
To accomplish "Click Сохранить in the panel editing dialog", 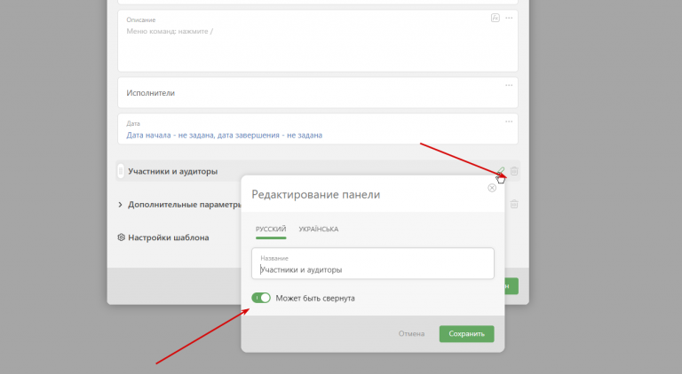I will click(467, 333).
